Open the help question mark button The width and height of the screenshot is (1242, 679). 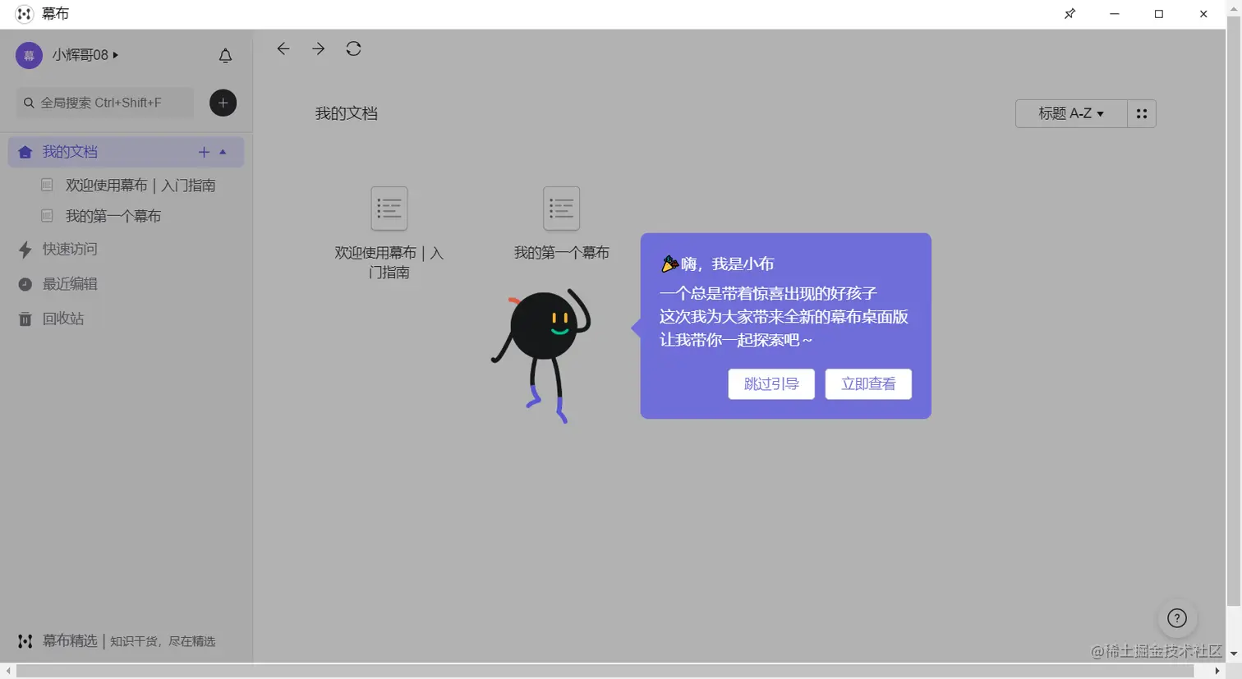click(1177, 618)
